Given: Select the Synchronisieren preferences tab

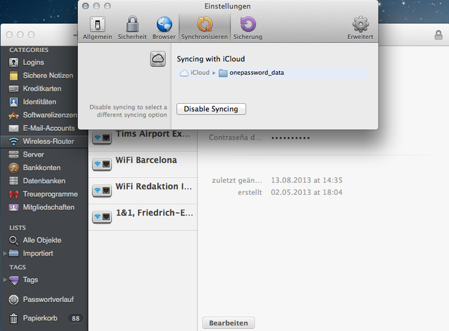Looking at the screenshot, I should [x=205, y=28].
